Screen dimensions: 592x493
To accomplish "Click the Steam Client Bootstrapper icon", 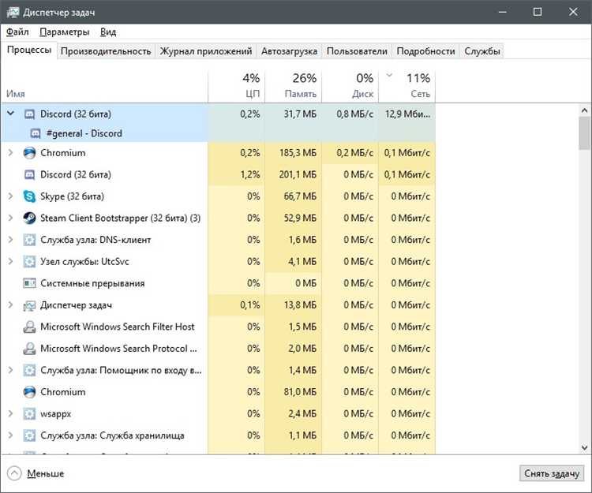I will 29,218.
